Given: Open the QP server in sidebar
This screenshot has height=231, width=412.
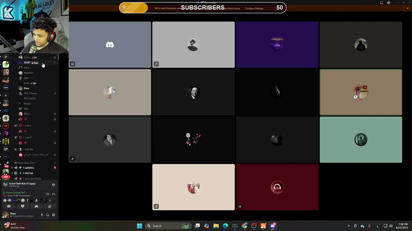Looking at the screenshot, I should tap(6, 149).
